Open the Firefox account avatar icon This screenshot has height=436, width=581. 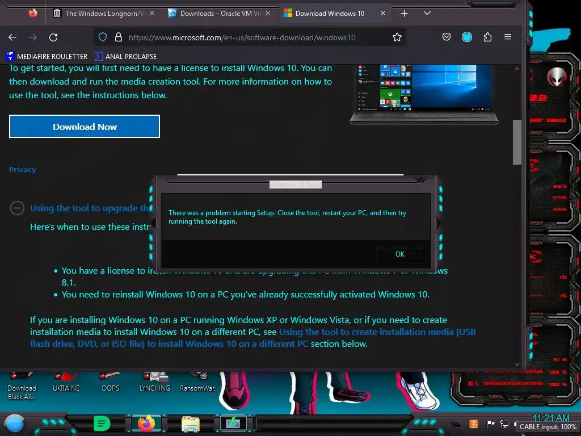tap(467, 37)
